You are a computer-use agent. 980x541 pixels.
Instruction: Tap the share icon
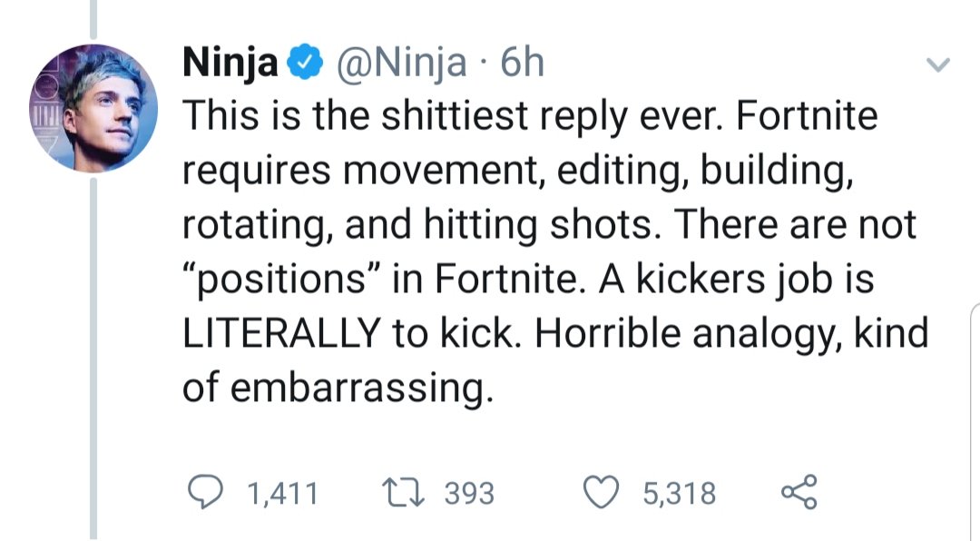pos(799,492)
